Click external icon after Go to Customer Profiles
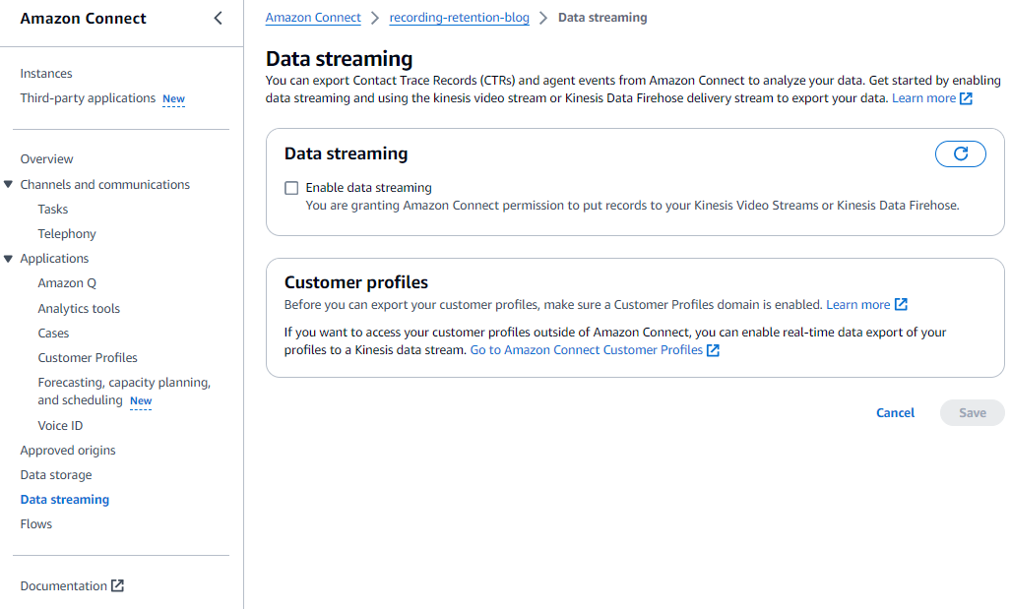 tap(714, 350)
